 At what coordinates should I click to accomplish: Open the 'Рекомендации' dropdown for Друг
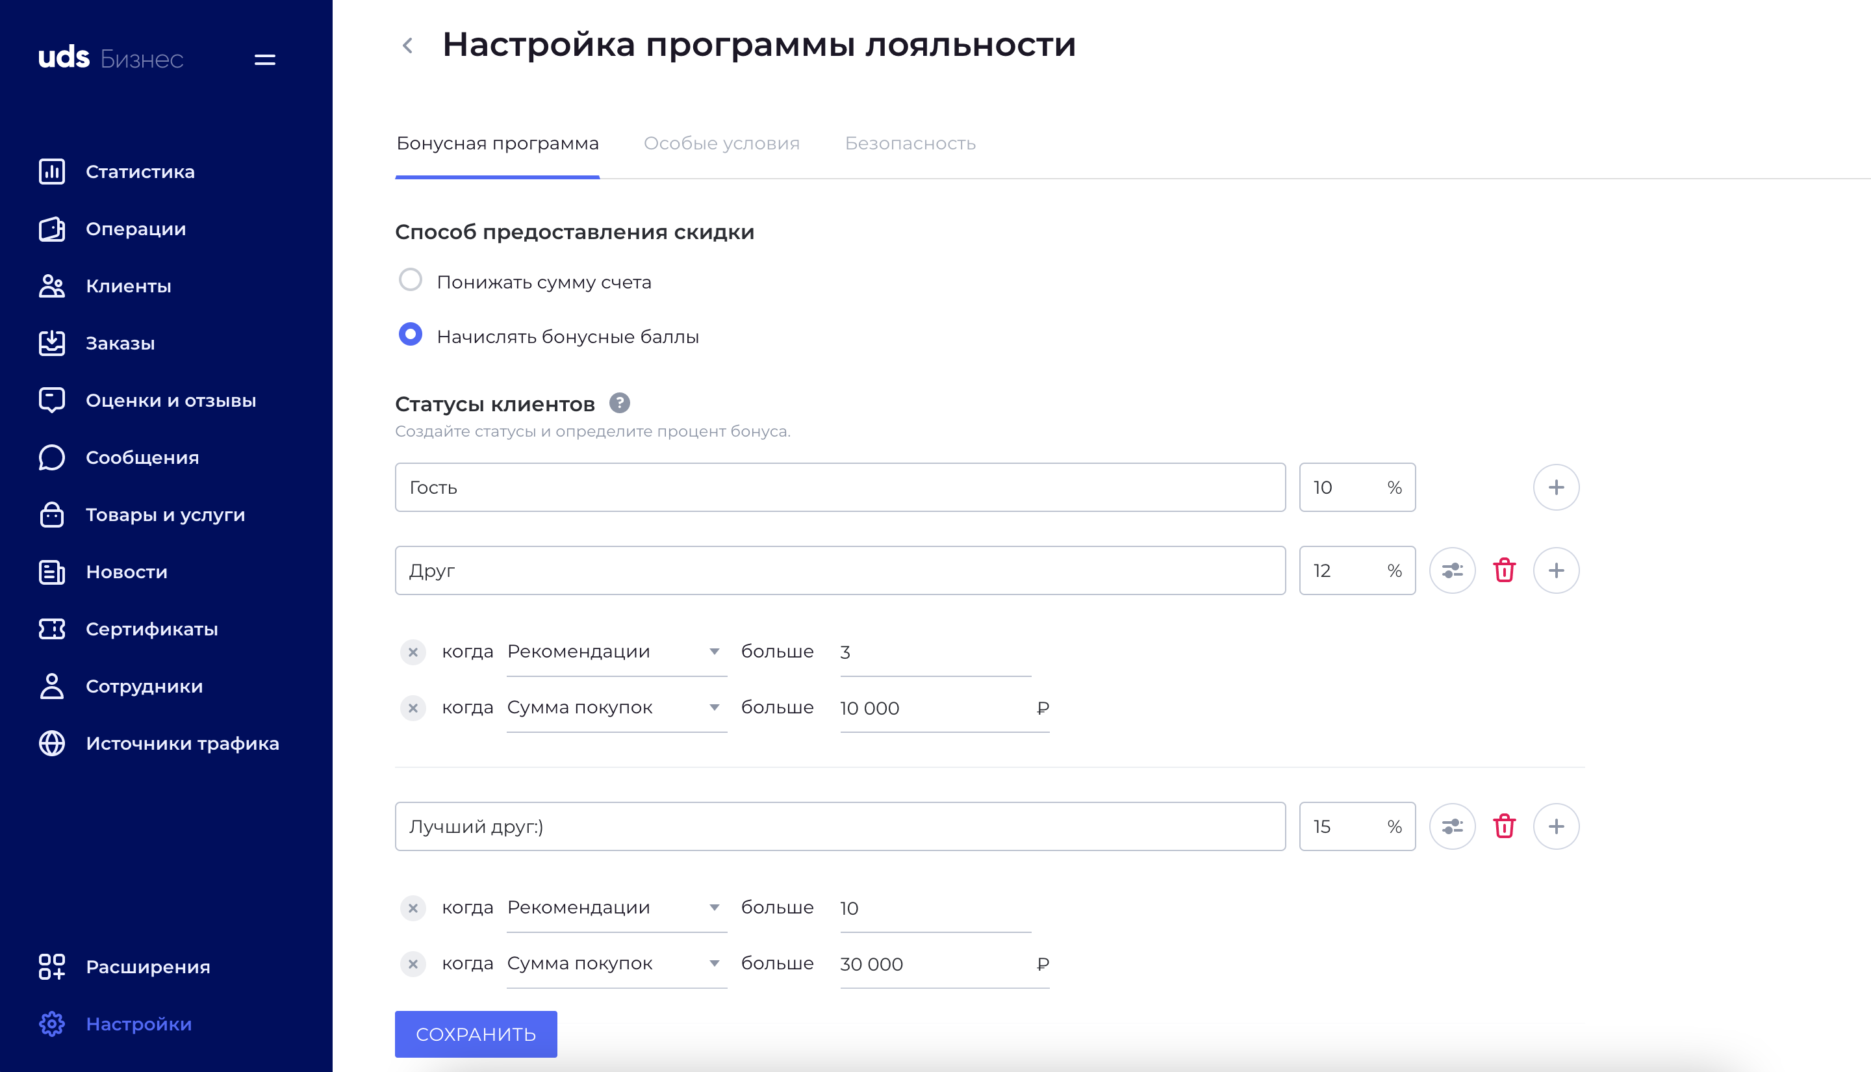[x=615, y=652]
